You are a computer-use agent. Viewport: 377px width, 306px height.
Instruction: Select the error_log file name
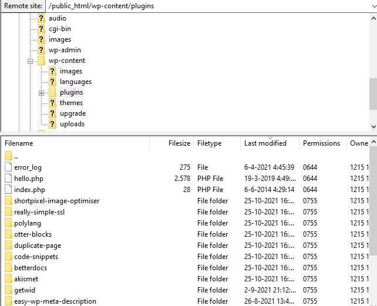pos(28,167)
